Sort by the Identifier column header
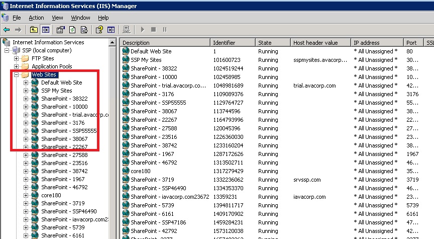The image size is (434, 239). coord(233,43)
